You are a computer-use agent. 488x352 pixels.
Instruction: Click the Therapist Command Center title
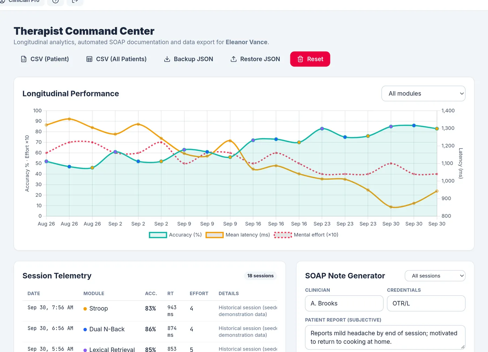[x=84, y=31]
